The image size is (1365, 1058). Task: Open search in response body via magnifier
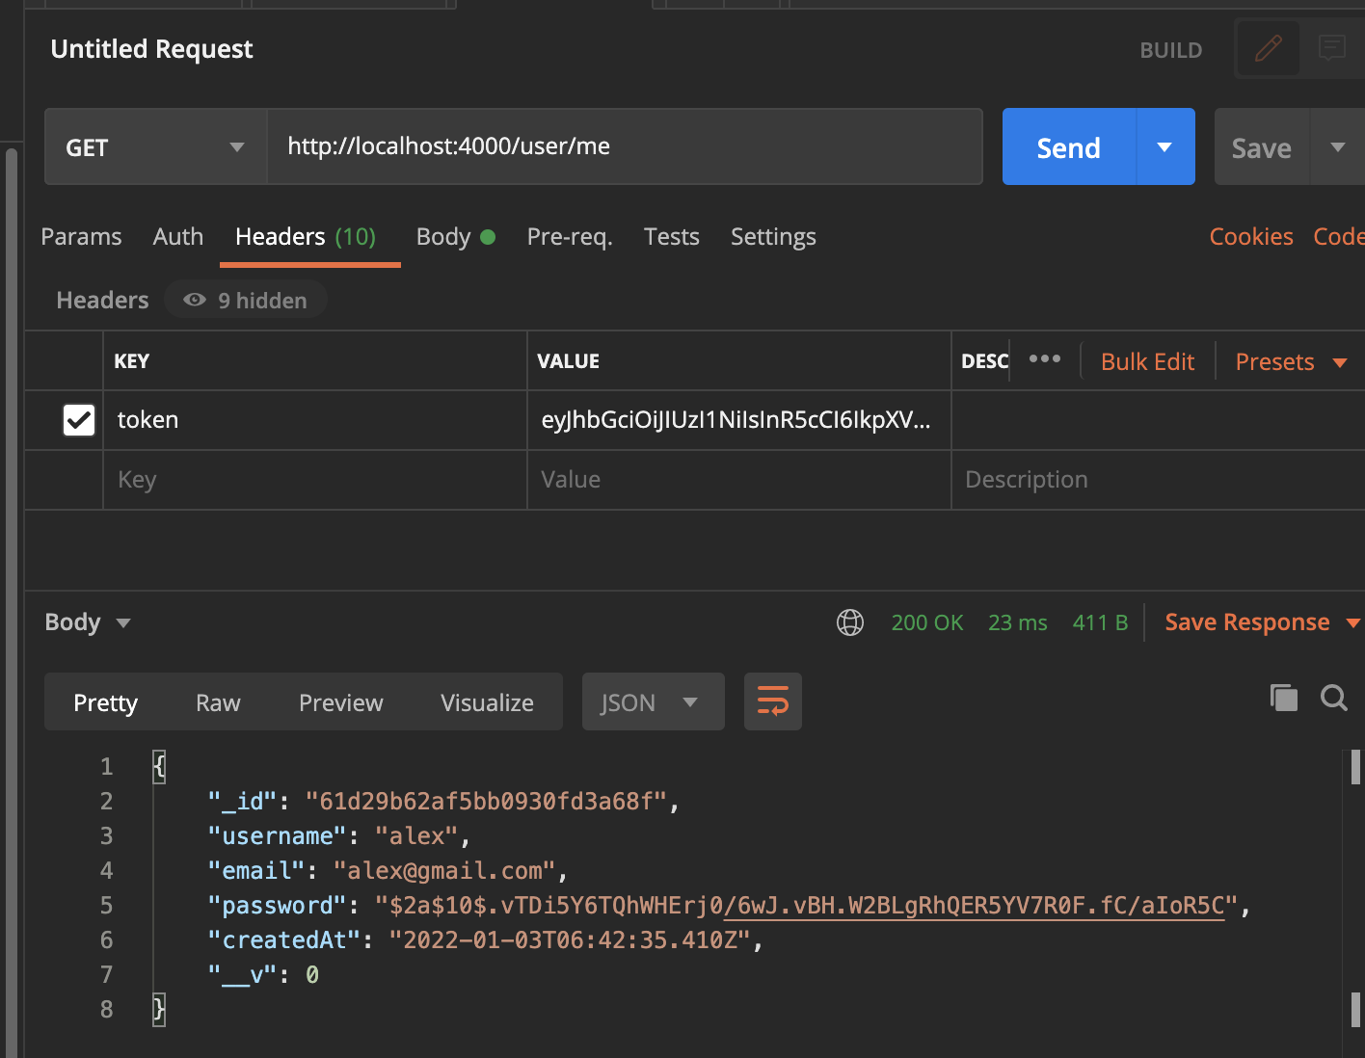(x=1334, y=698)
